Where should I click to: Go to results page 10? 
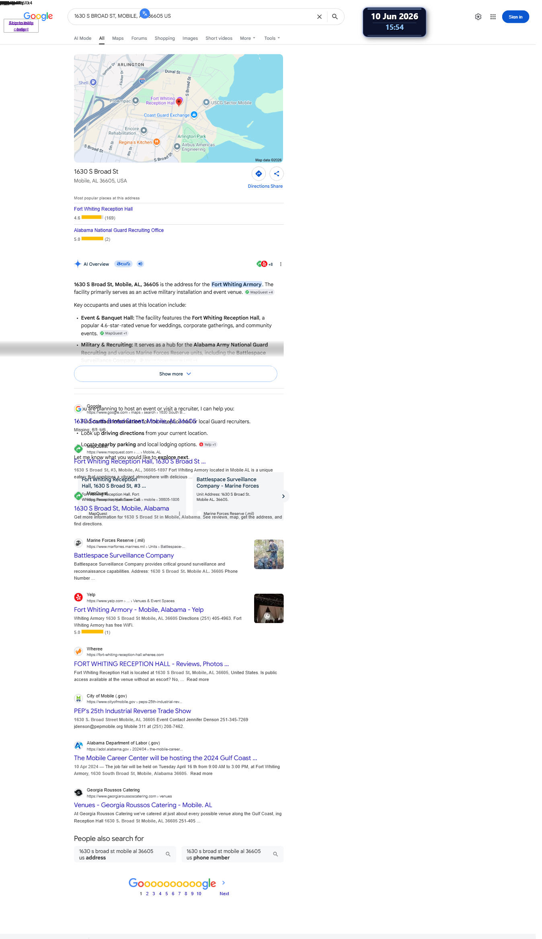(x=199, y=894)
